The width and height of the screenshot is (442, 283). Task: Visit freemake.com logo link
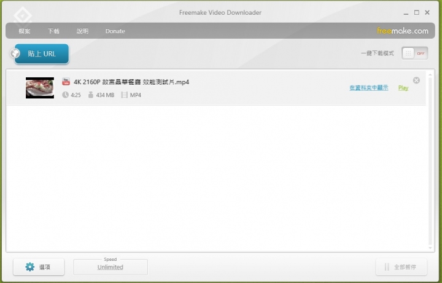403,31
